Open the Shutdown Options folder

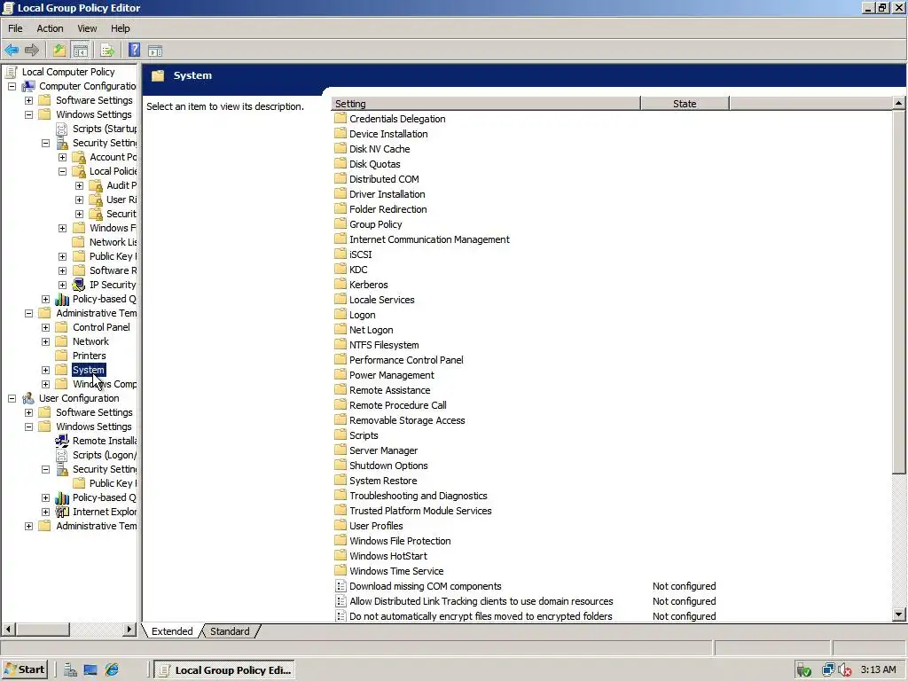click(388, 466)
